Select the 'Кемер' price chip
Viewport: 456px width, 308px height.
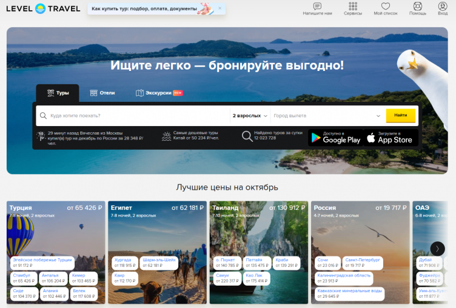[x=84, y=278]
